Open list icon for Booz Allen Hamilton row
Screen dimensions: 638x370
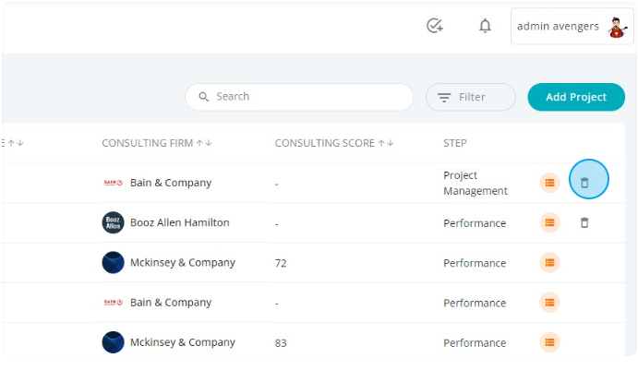(x=549, y=222)
